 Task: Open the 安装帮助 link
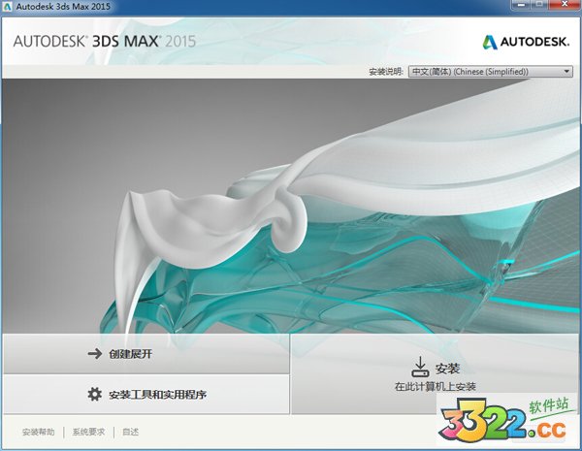pos(38,432)
